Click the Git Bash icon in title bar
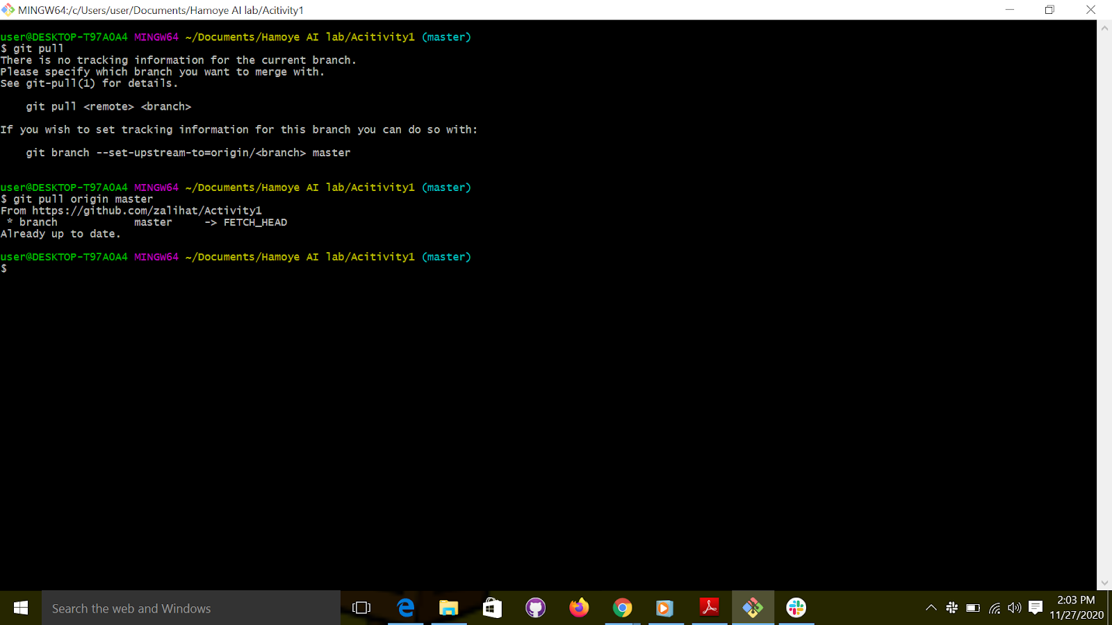This screenshot has width=1112, height=625. pyautogui.click(x=8, y=10)
